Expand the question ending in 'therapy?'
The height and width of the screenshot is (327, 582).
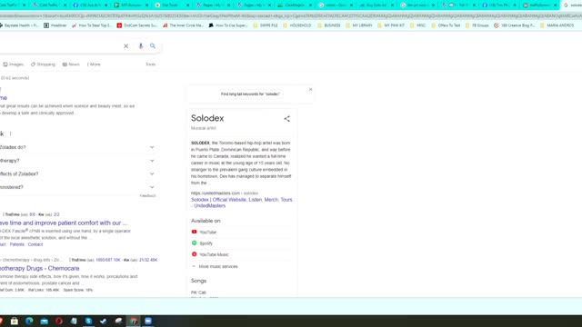(x=77, y=161)
